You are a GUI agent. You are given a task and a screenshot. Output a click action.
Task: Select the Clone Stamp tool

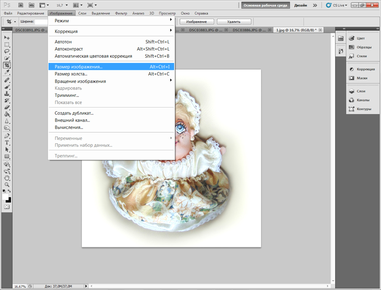coord(7,93)
